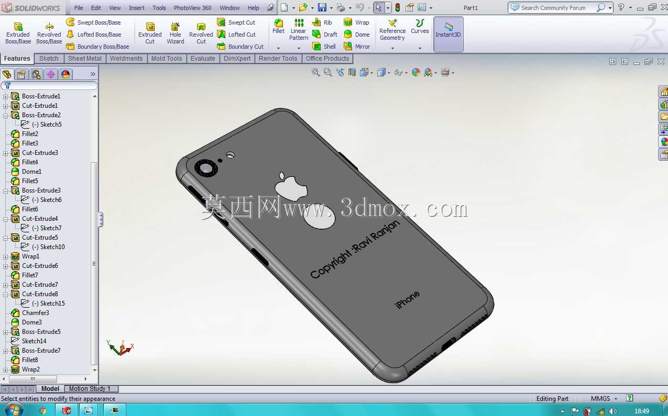
Task: Switch to the Sketch tab
Action: pos(49,59)
